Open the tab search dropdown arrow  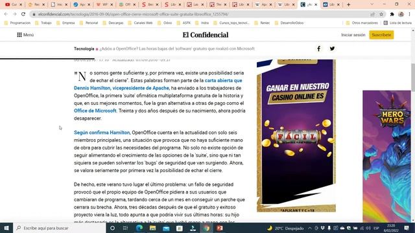(x=372, y=5)
